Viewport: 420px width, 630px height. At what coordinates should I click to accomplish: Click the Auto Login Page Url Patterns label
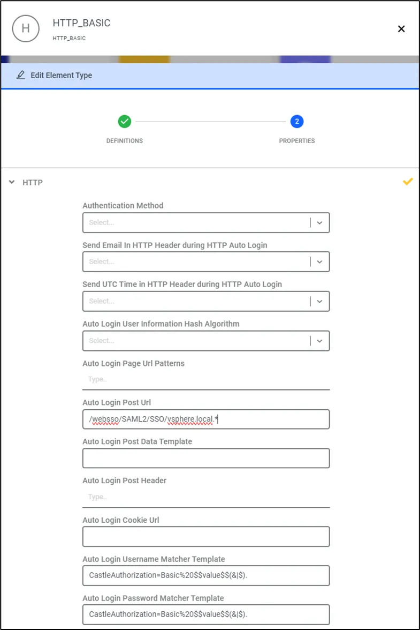[134, 363]
